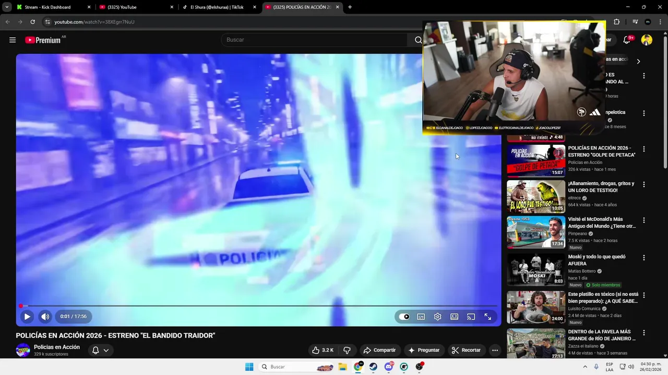Expand the hidden system tray icons

click(x=585, y=367)
